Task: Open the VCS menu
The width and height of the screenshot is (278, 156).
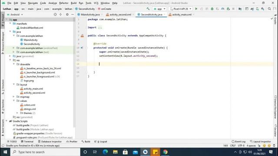Action: pos(96,3)
